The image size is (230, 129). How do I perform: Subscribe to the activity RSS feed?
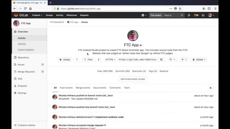point(211,88)
